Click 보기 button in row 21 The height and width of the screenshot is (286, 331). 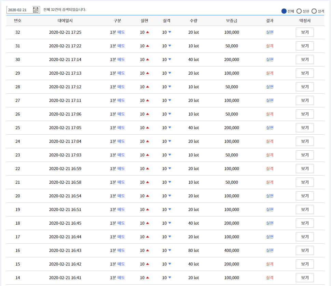(305, 182)
